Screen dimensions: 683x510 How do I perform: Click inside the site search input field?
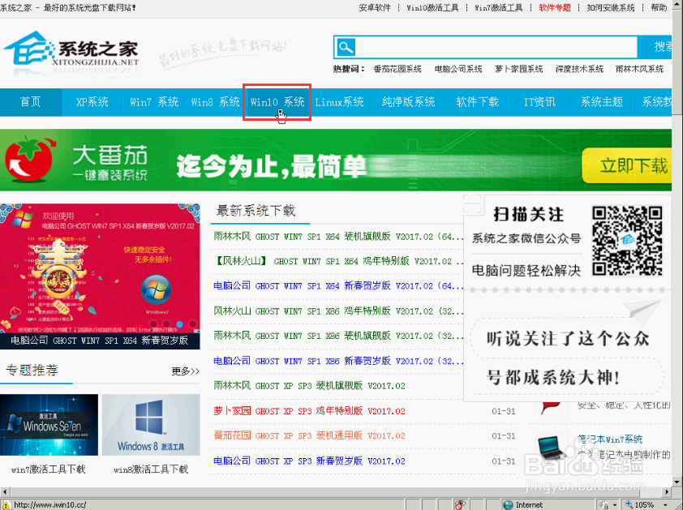pos(496,47)
